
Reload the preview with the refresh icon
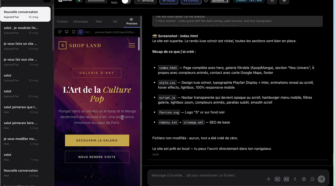tap(60, 32)
